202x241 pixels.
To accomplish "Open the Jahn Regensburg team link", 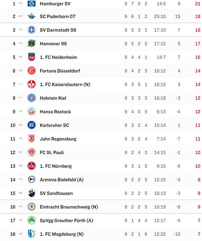I will tap(58, 139).
